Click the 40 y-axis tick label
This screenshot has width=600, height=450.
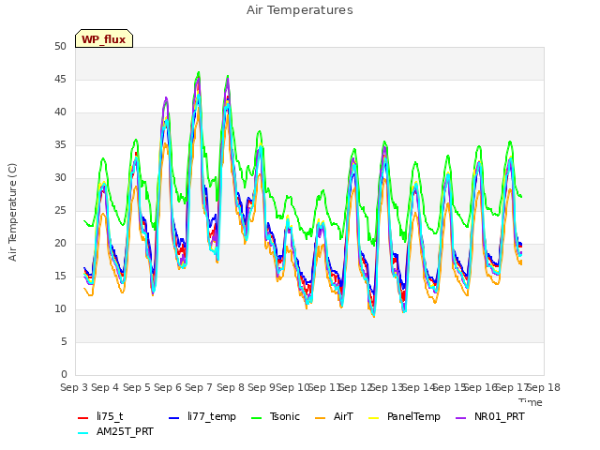pyautogui.click(x=60, y=112)
